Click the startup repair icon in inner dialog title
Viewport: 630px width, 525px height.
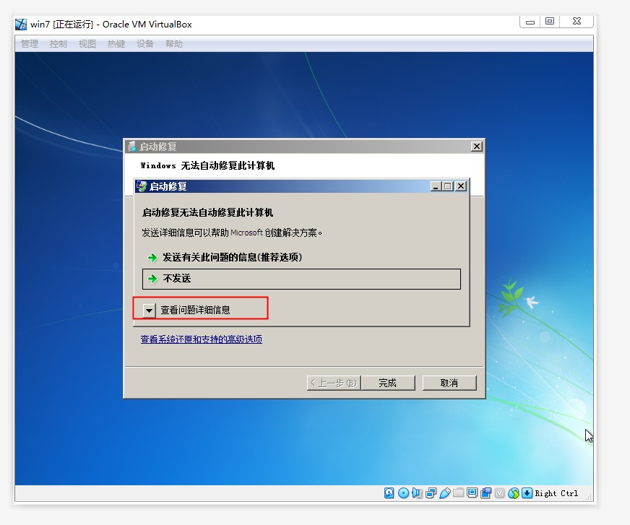click(142, 186)
